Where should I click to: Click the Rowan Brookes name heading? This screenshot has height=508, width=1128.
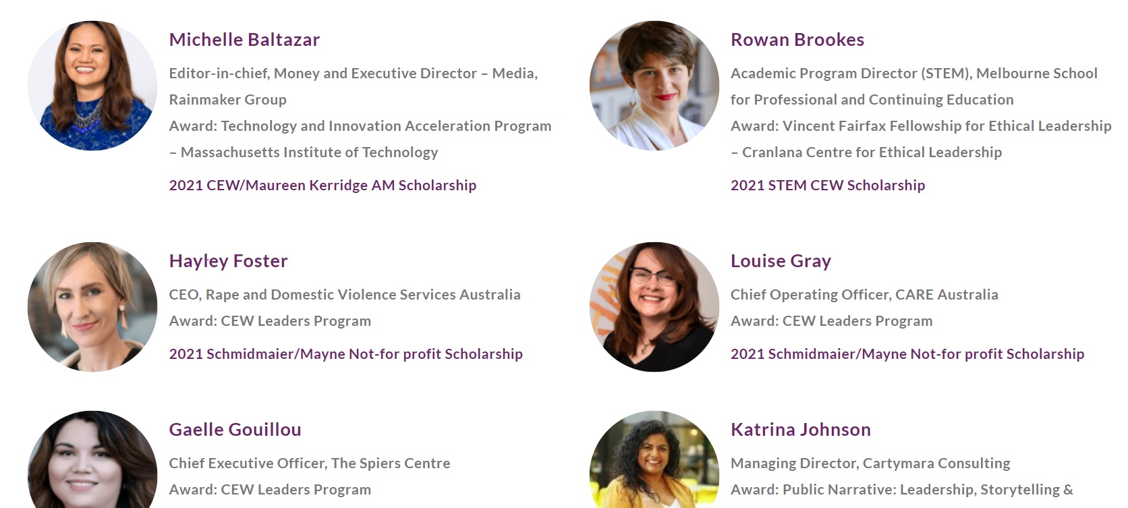(x=797, y=40)
